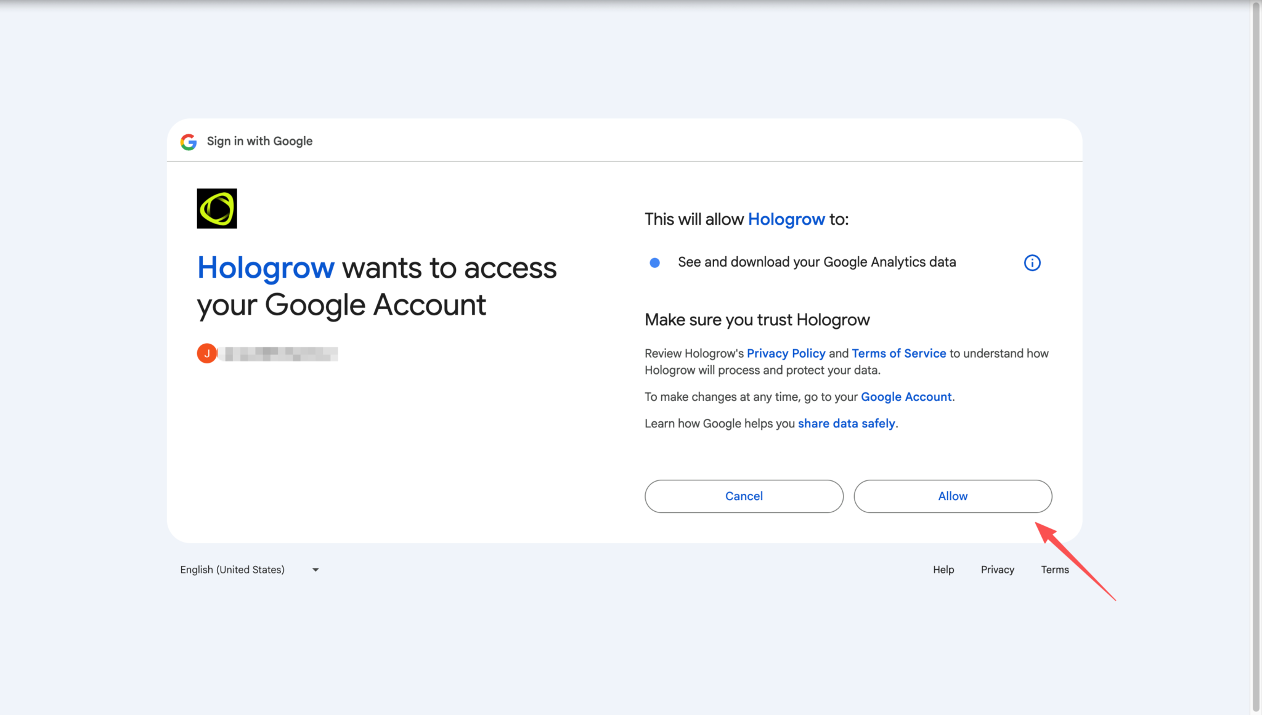This screenshot has height=715, width=1262.
Task: Open the share data safely link
Action: pos(846,424)
